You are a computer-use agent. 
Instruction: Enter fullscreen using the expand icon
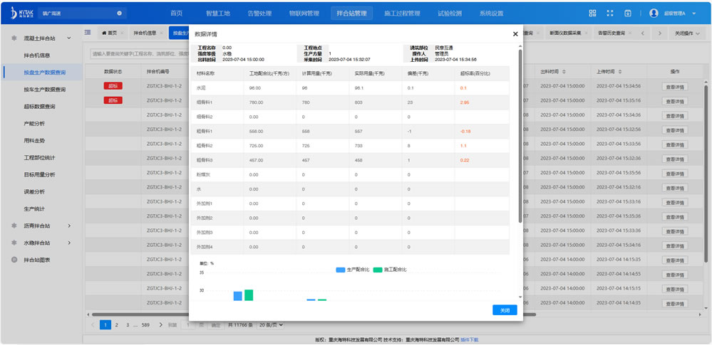tap(610, 13)
